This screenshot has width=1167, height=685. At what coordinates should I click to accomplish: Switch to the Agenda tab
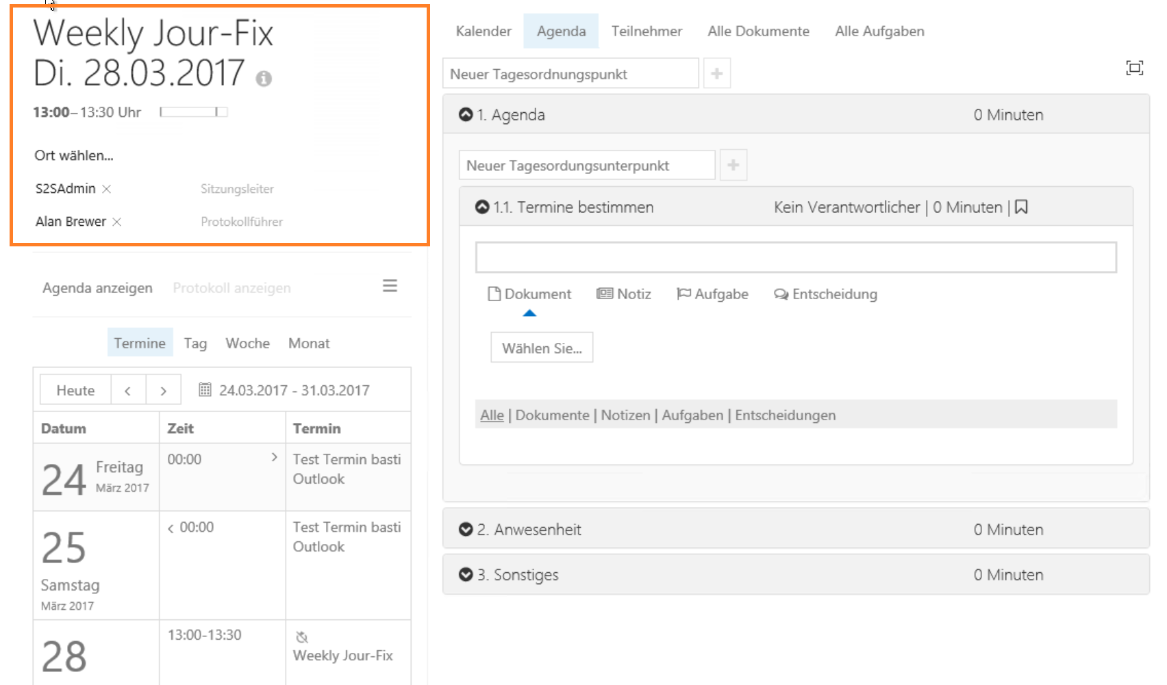tap(561, 31)
